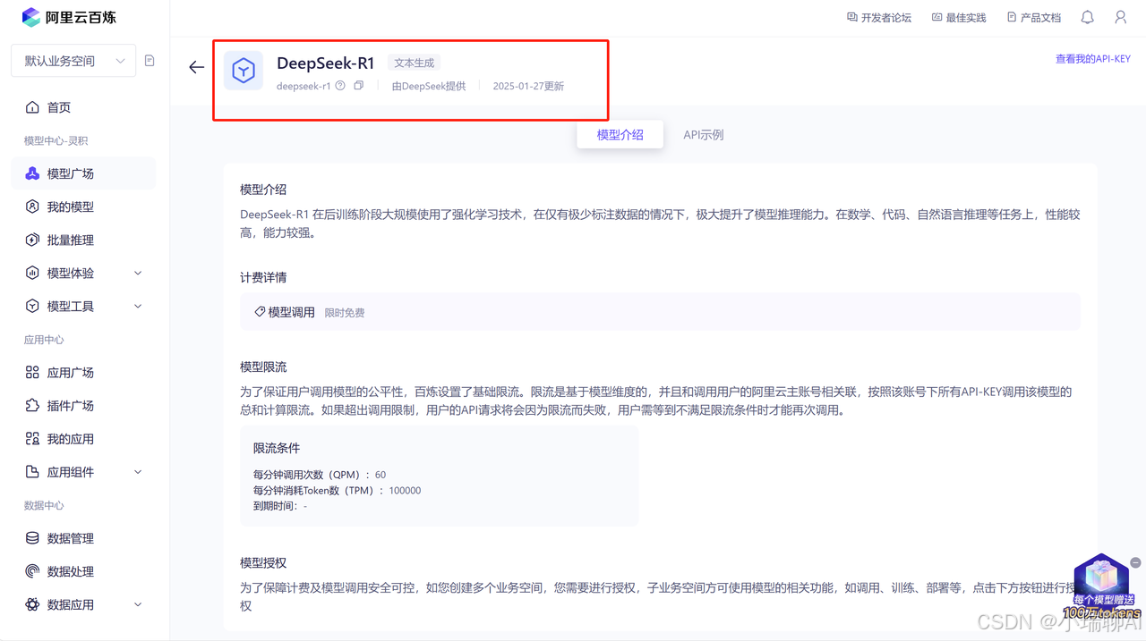The width and height of the screenshot is (1146, 641).
Task: Click the 模型授权 heading
Action: pyautogui.click(x=263, y=562)
